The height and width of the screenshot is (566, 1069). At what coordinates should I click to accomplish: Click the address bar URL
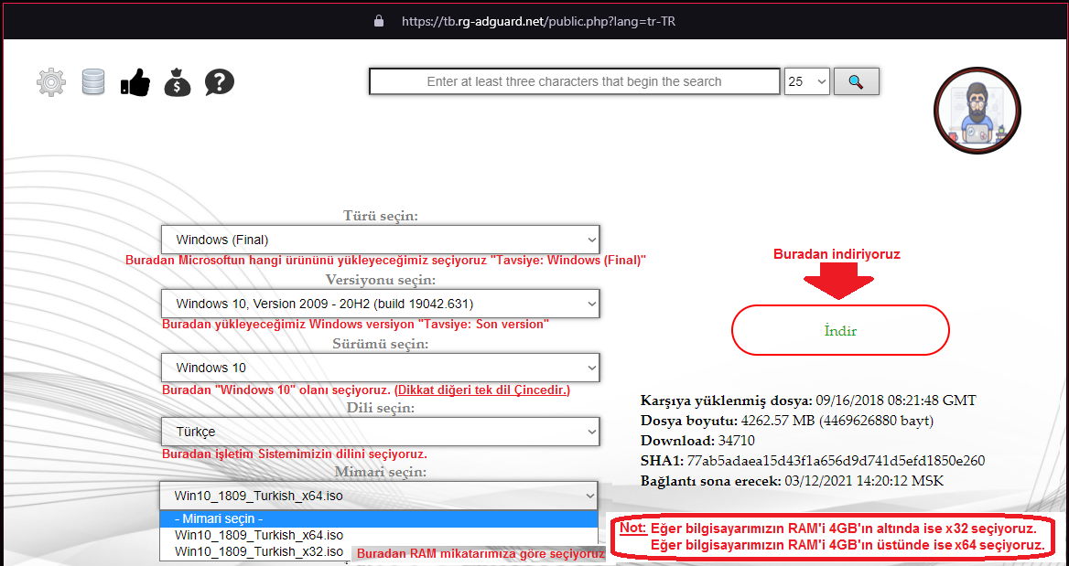tap(538, 21)
